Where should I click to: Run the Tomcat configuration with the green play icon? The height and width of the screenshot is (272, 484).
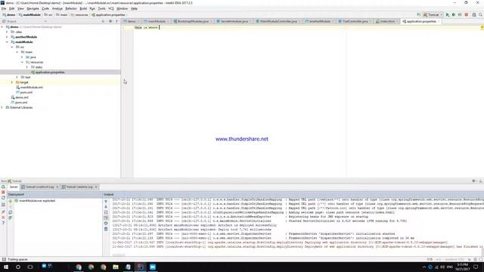coord(448,15)
